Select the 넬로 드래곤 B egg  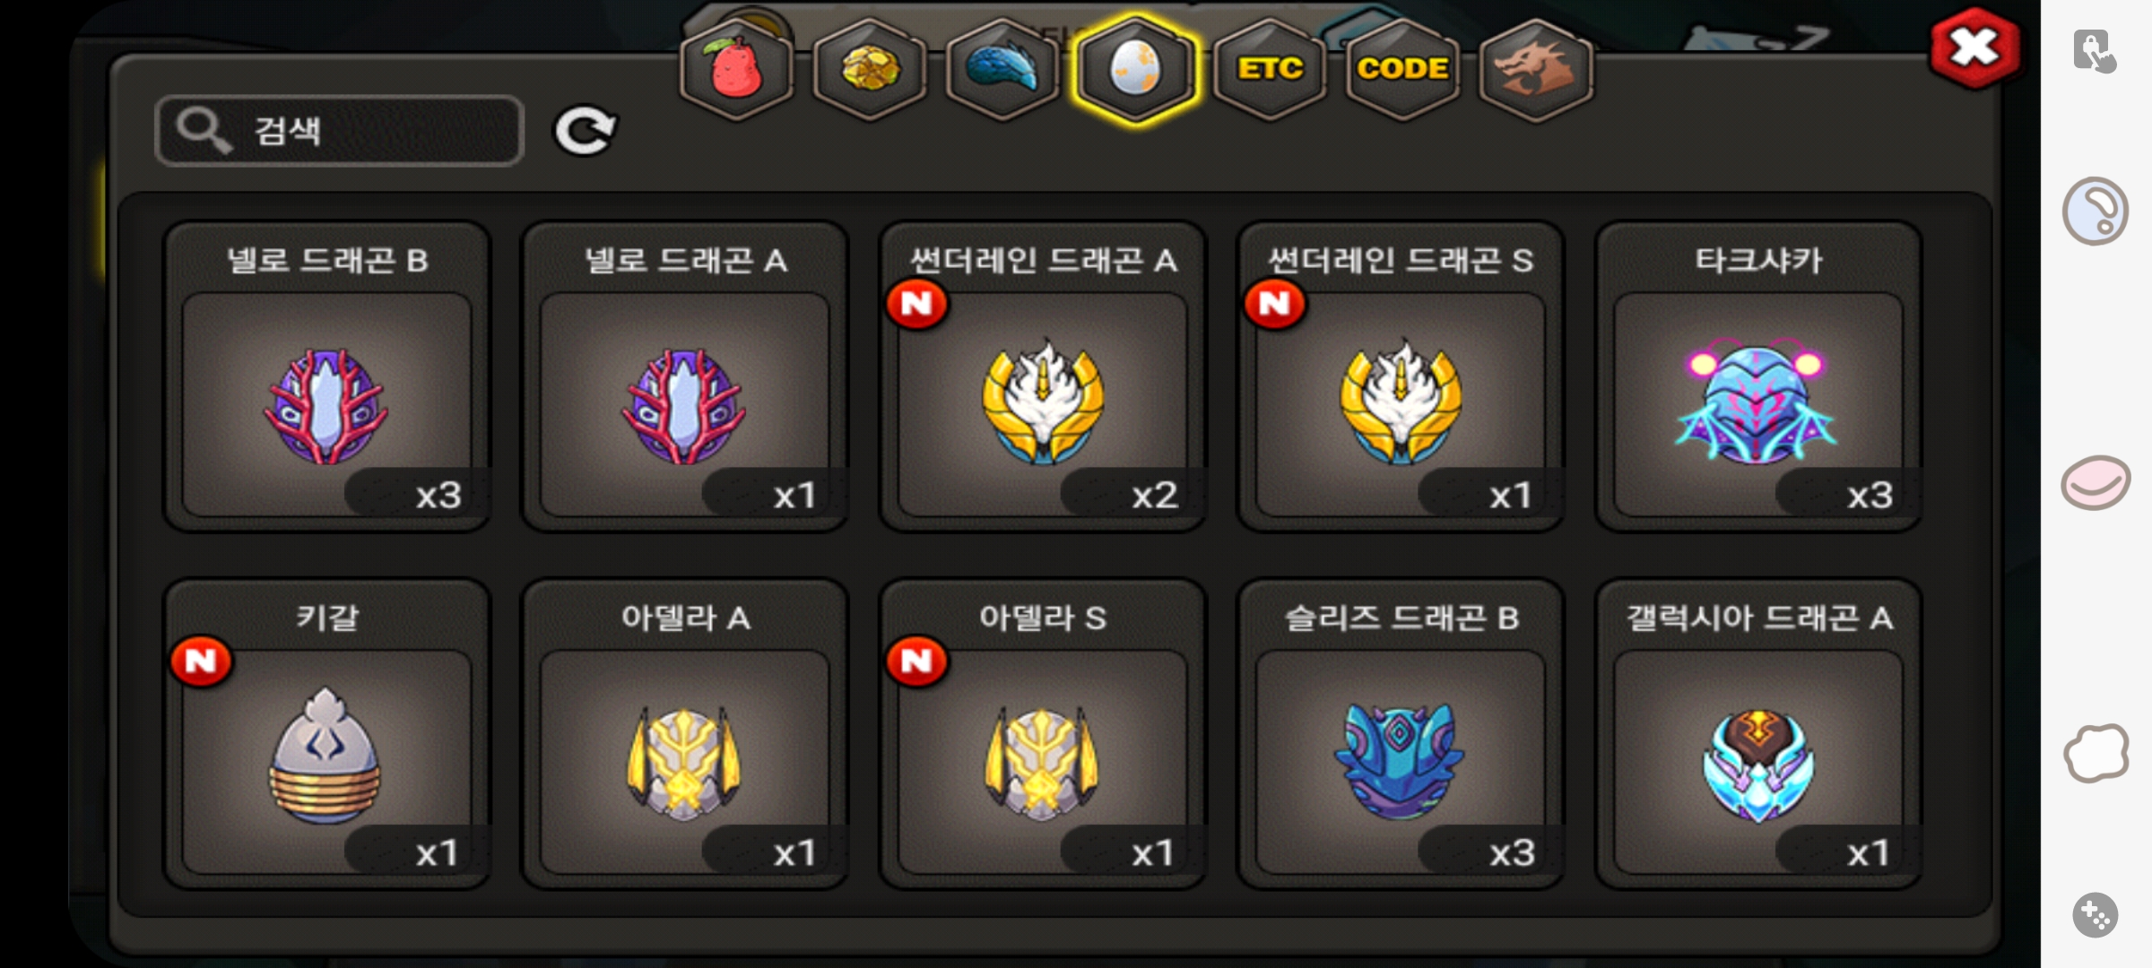(326, 376)
